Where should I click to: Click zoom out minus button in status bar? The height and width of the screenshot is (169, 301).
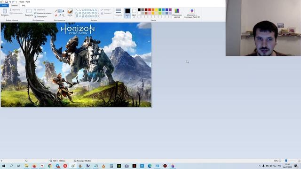coord(280,161)
